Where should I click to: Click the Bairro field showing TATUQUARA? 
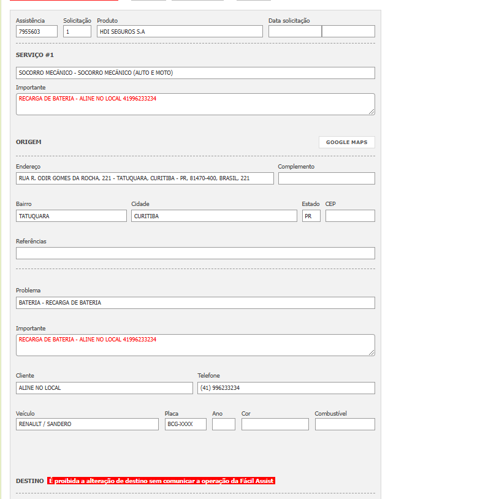pyautogui.click(x=71, y=216)
